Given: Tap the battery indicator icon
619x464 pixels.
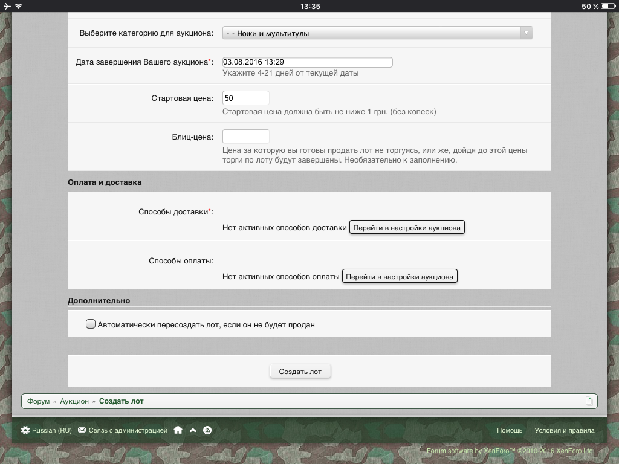Looking at the screenshot, I should coord(608,6).
